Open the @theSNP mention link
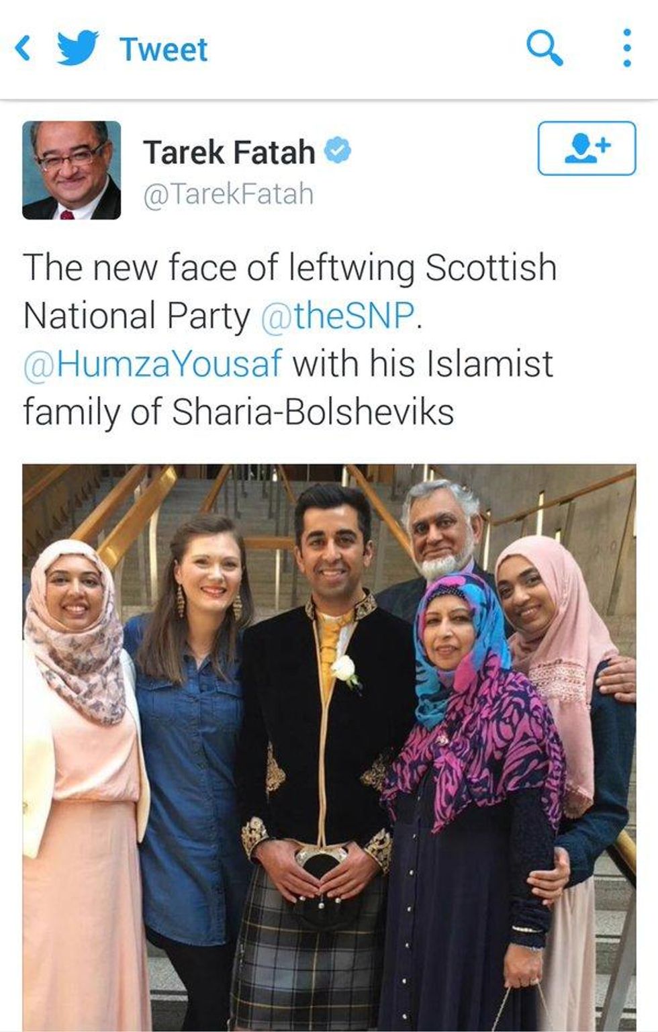 [x=338, y=316]
